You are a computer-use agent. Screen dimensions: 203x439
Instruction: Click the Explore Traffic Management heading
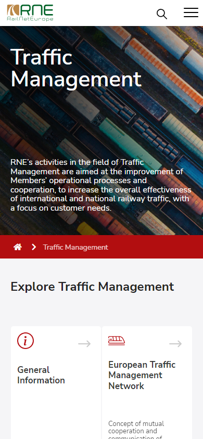[92, 287]
